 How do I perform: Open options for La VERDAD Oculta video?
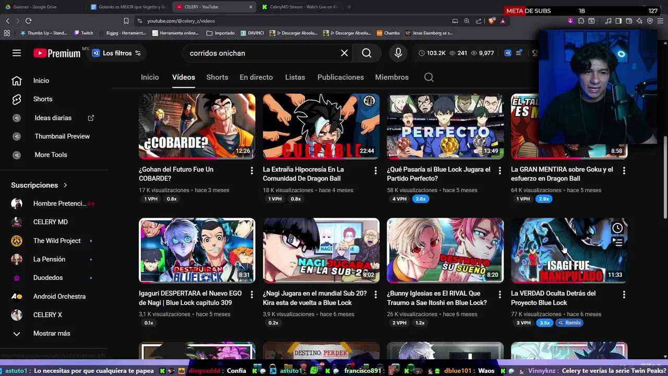point(624,295)
